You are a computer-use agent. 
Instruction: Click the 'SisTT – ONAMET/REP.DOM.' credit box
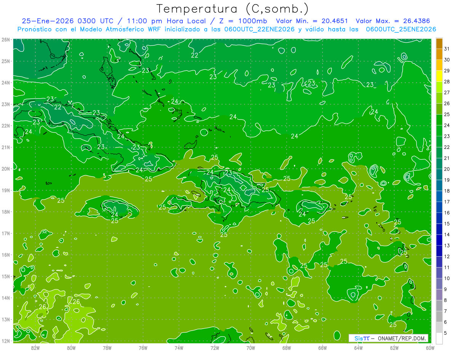coord(388,338)
